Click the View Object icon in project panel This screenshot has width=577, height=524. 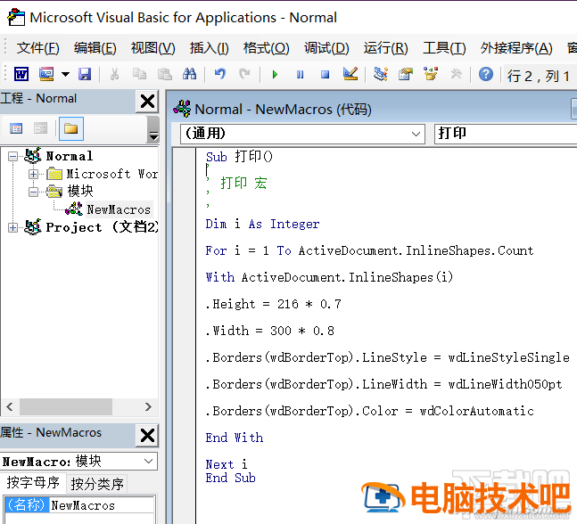click(40, 128)
